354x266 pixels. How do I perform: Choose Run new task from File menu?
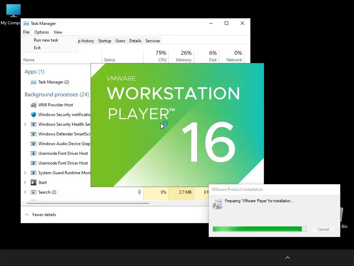pyautogui.click(x=46, y=40)
